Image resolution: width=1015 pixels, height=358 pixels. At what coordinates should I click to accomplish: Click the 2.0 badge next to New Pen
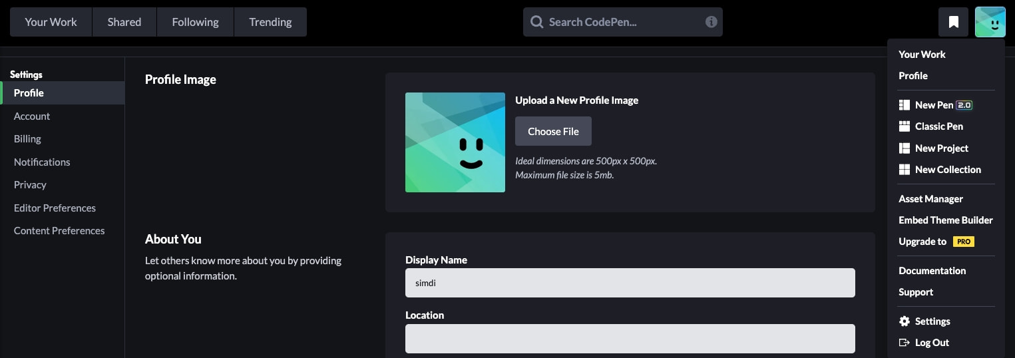click(x=964, y=105)
